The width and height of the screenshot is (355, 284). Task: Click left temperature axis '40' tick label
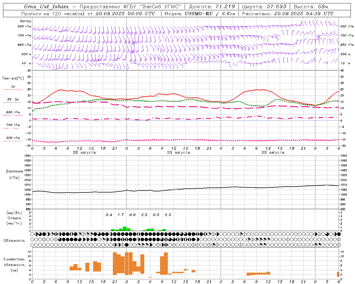click(29, 71)
